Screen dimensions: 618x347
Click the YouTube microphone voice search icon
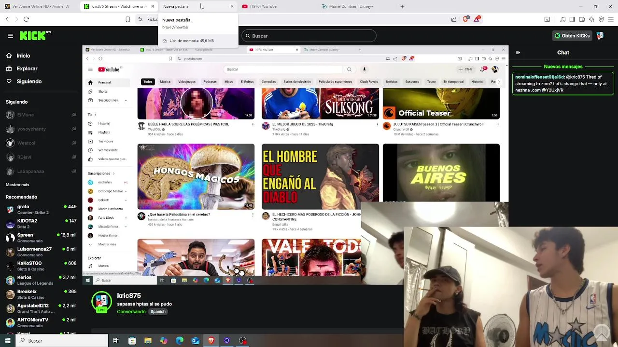[x=365, y=69]
